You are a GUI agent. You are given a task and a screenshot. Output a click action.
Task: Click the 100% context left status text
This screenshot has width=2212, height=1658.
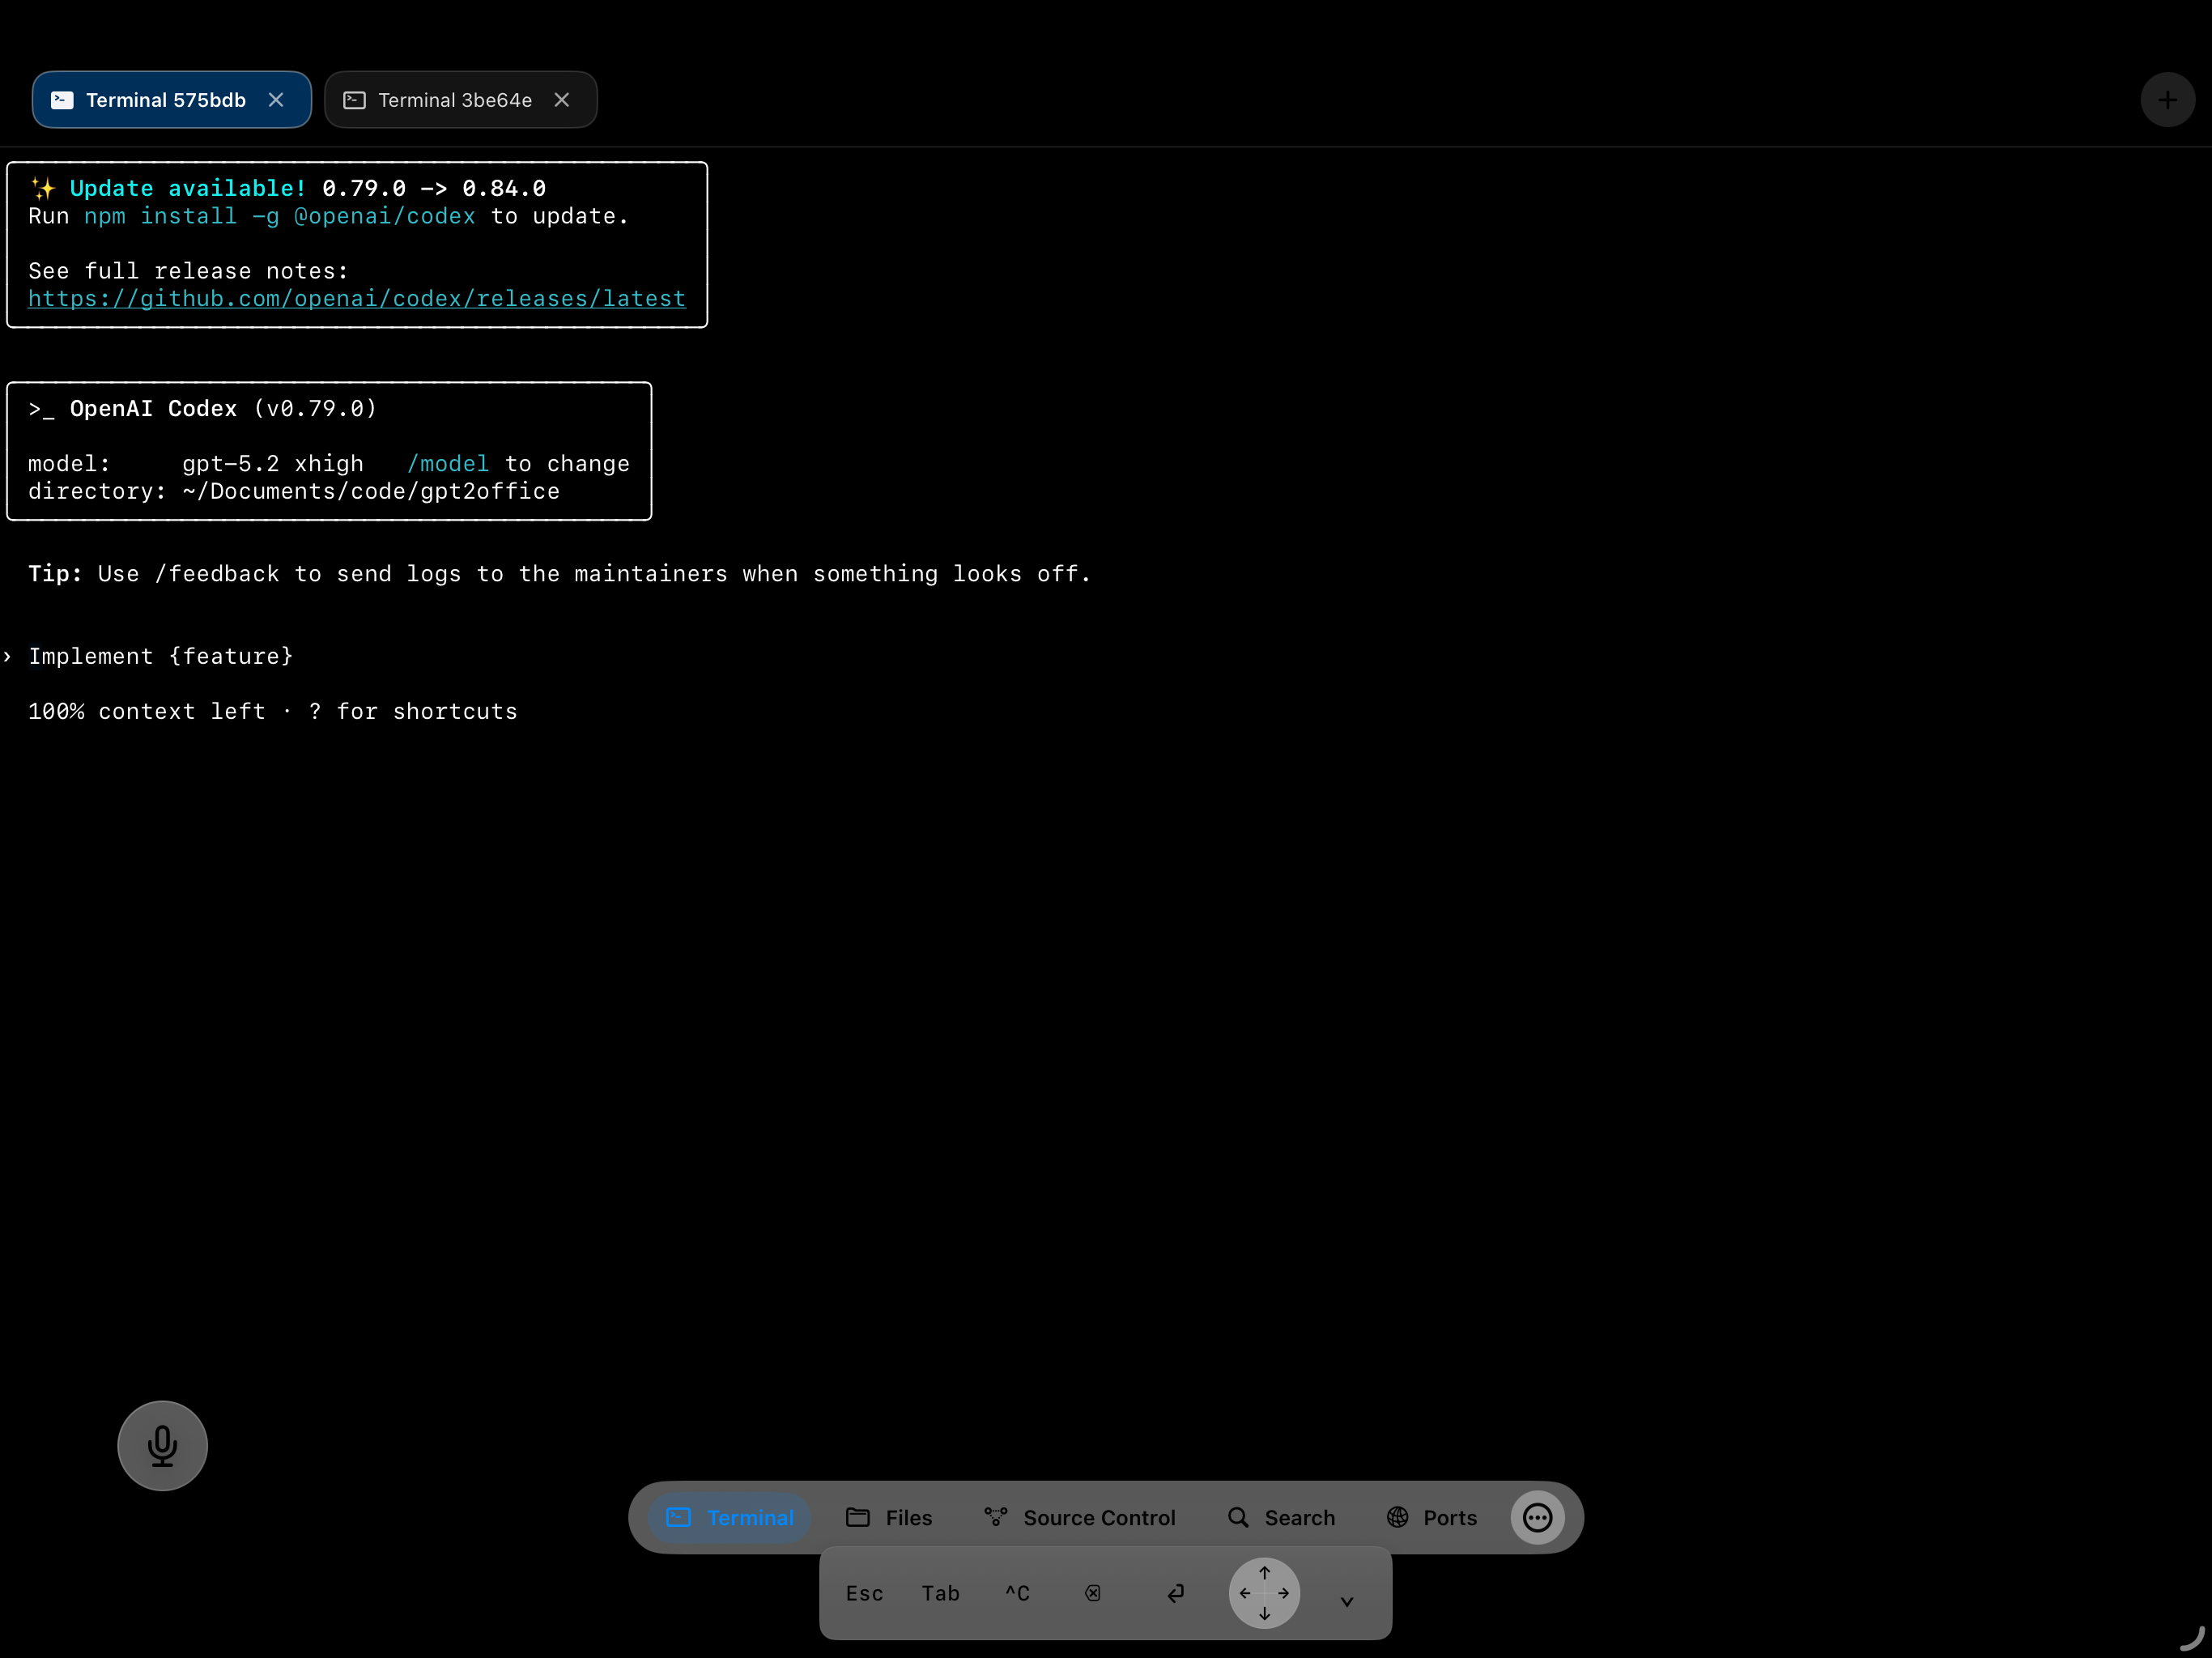(x=147, y=712)
